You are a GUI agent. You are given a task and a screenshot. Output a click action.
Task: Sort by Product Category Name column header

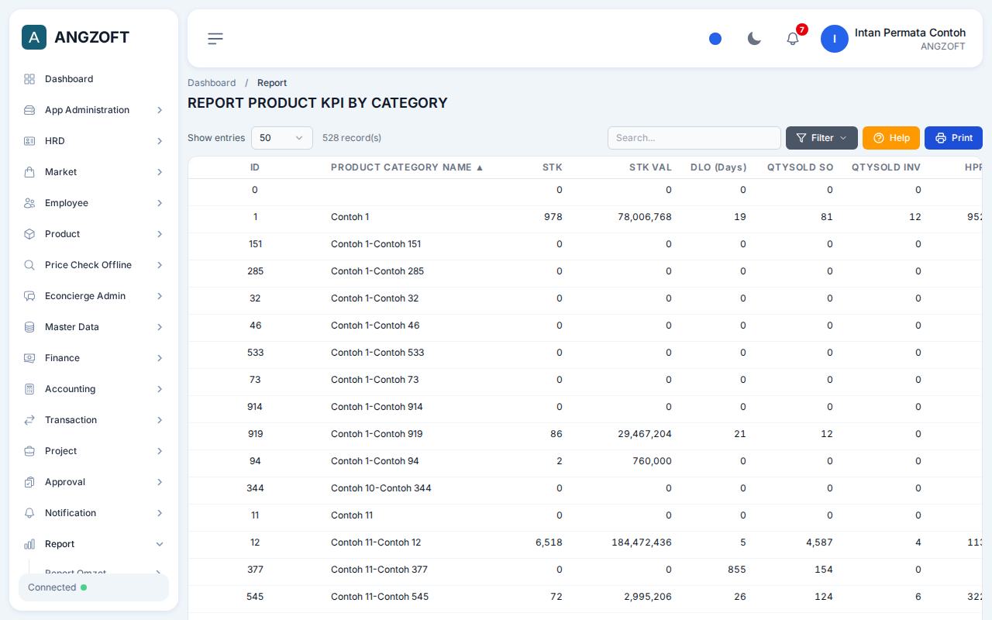click(407, 167)
